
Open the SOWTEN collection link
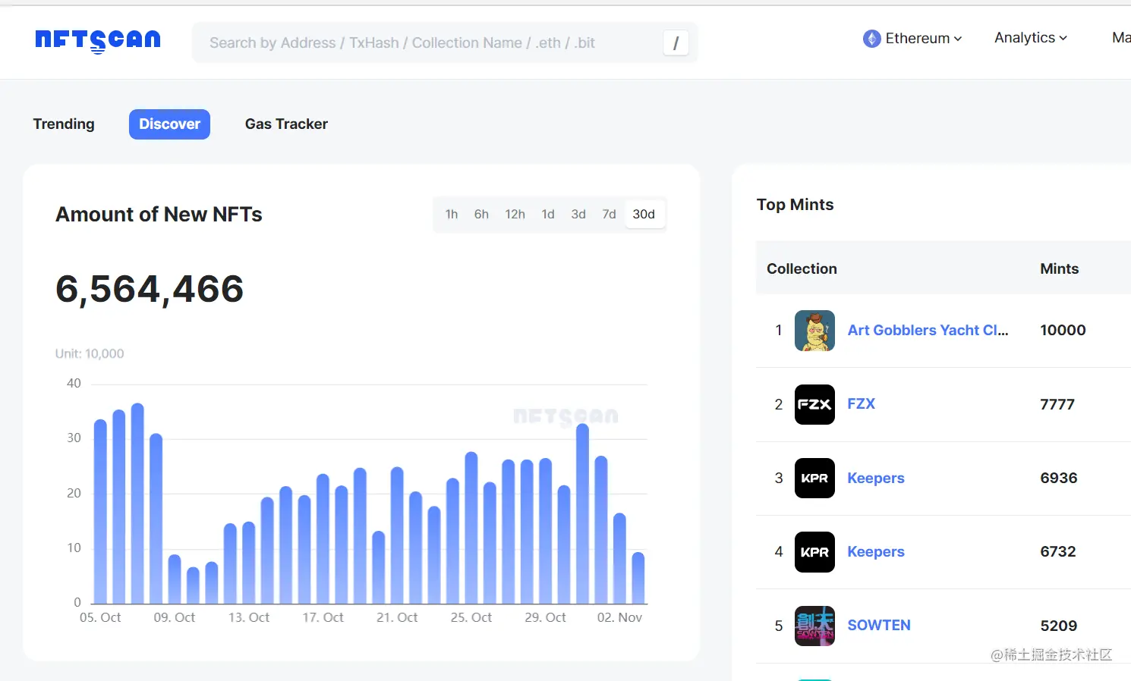879,626
